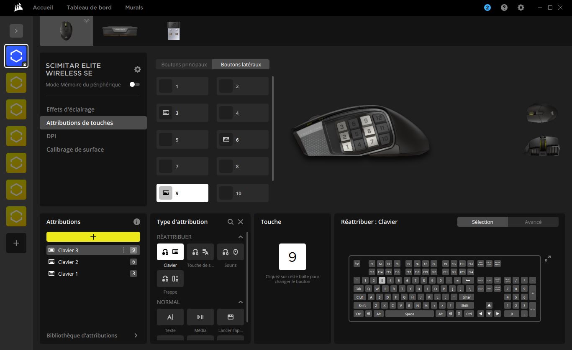The width and height of the screenshot is (572, 350).
Task: Toggle Mode Mémoire du périphérique
Action: [134, 84]
